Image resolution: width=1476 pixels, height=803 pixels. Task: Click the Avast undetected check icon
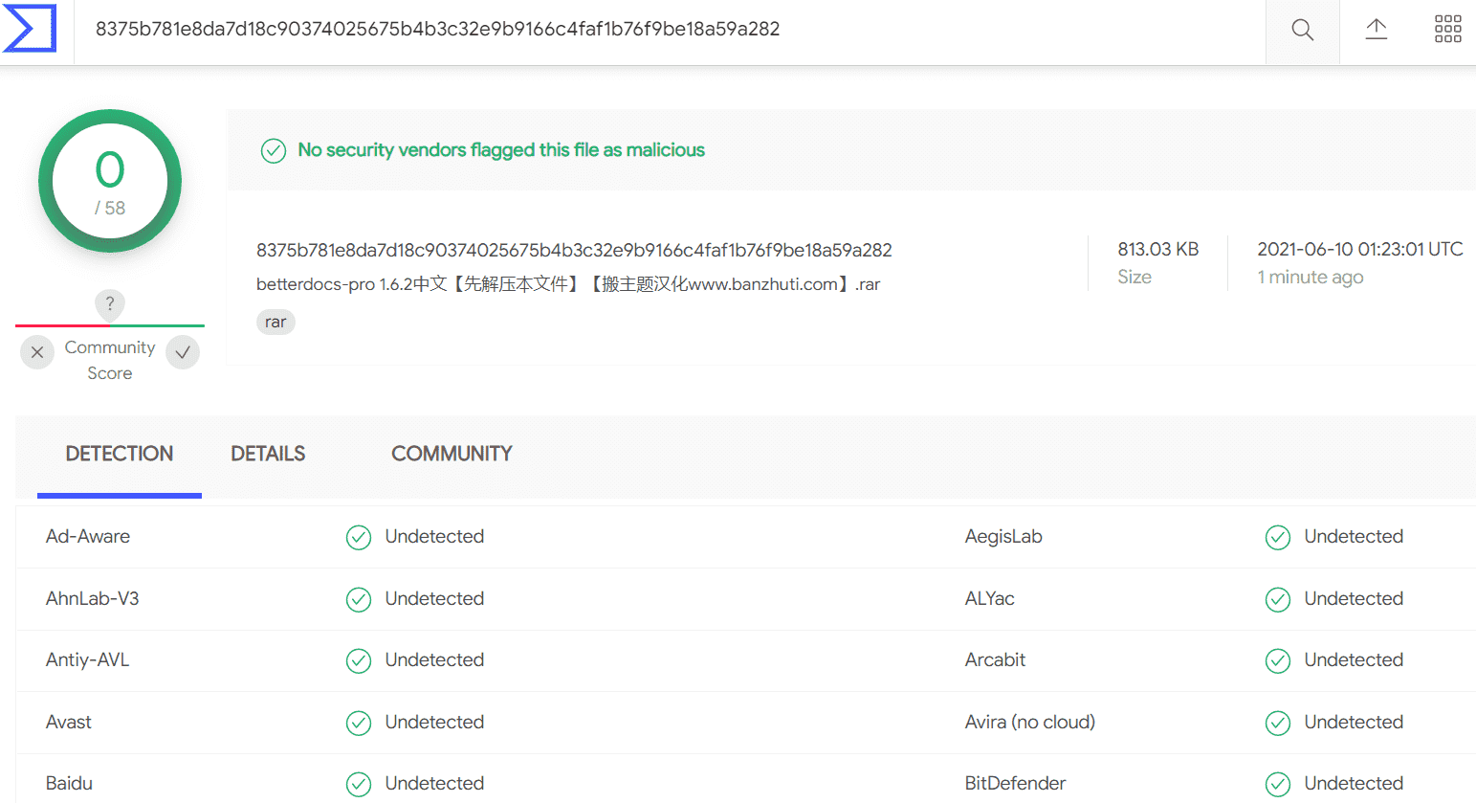coord(359,724)
